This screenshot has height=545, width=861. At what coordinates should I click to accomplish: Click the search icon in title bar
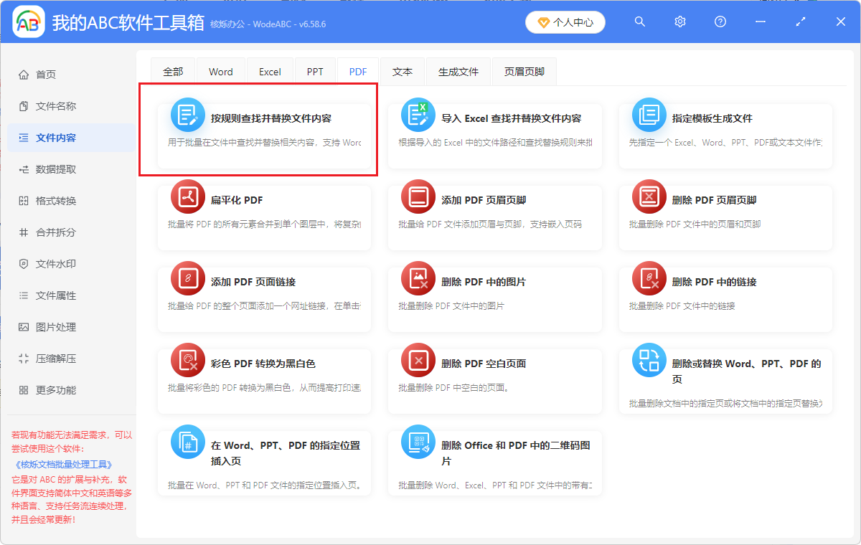pos(639,22)
